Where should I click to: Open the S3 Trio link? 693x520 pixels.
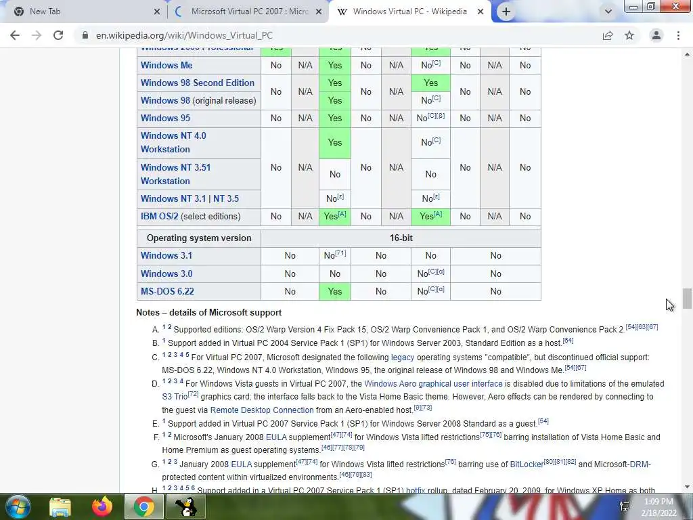click(175, 397)
